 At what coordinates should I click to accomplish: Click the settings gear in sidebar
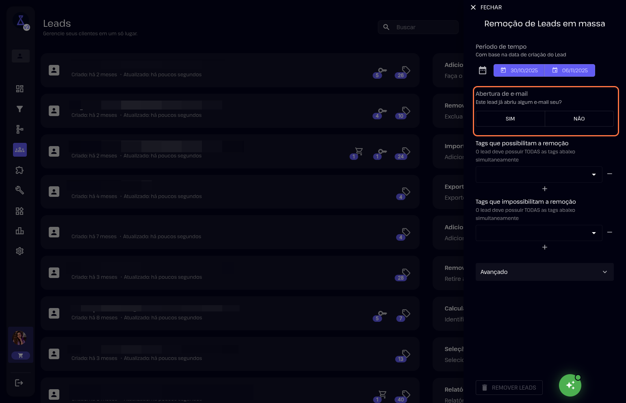(19, 251)
